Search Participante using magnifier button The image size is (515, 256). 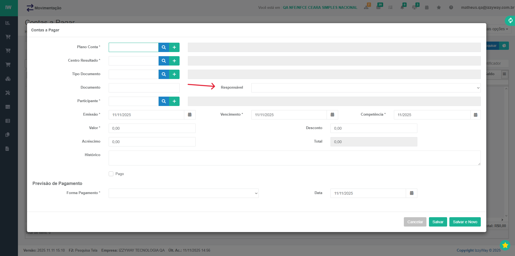pos(164,101)
